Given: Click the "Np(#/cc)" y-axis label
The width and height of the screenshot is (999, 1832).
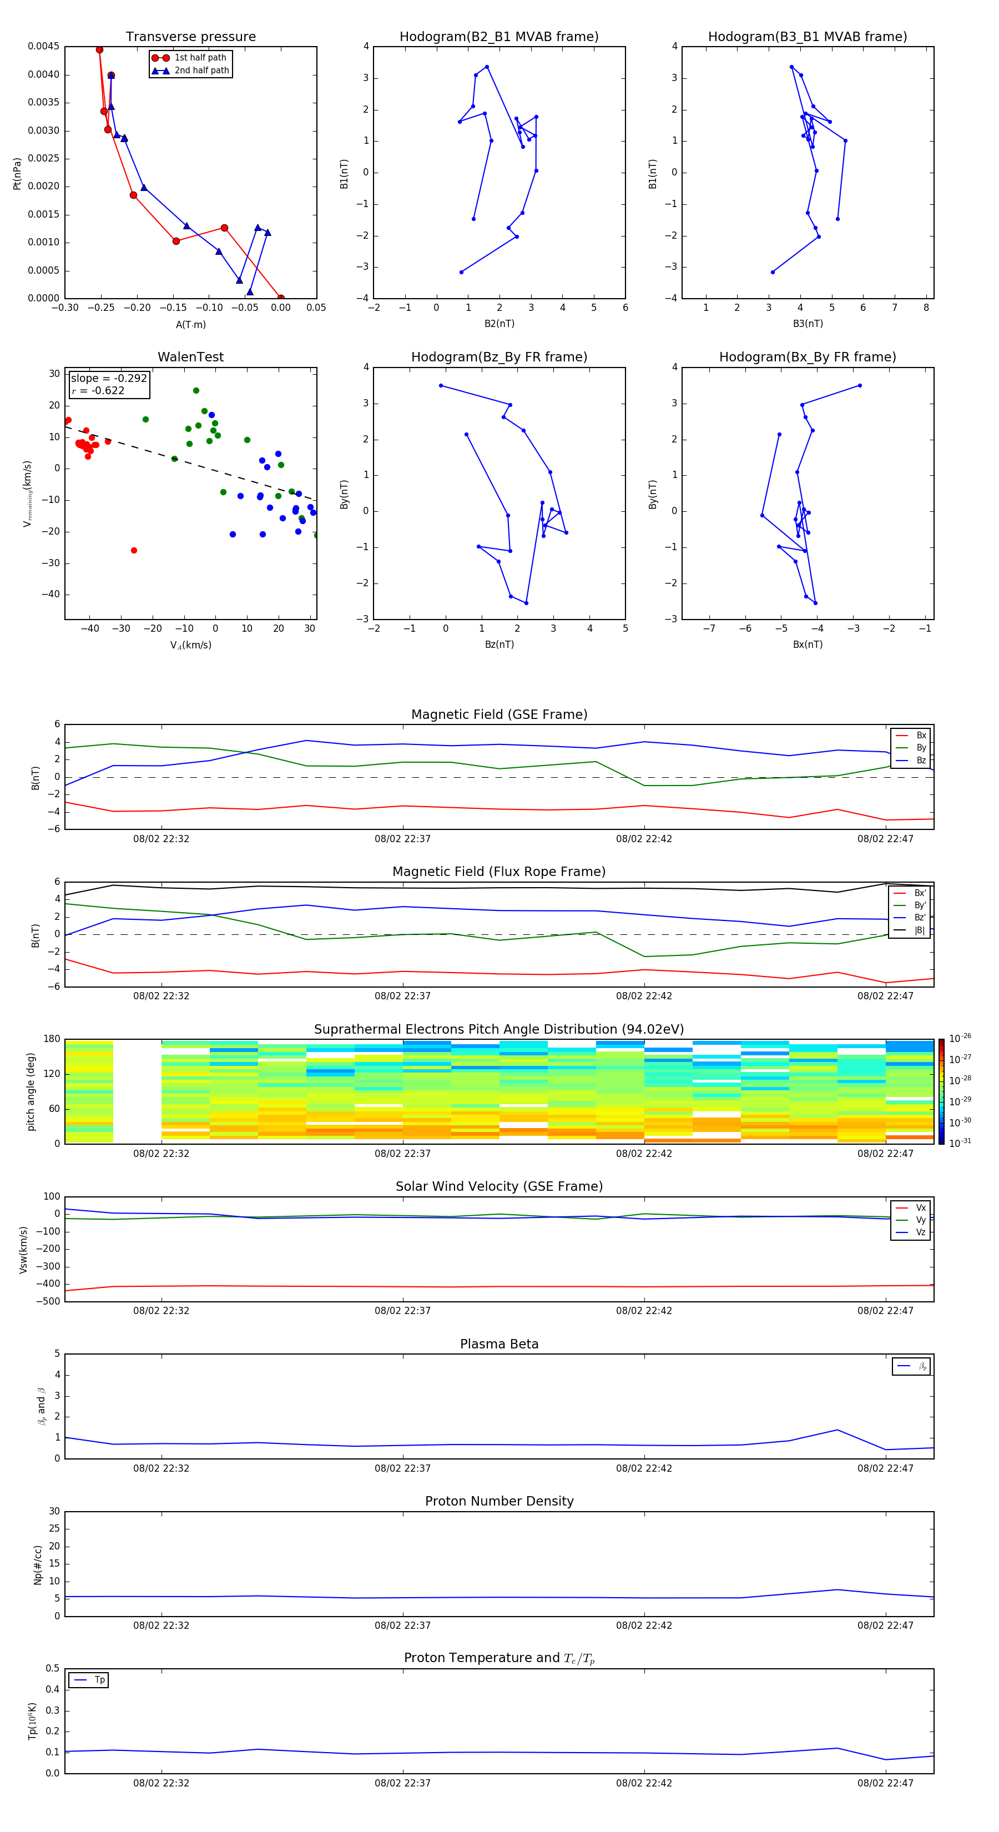Looking at the screenshot, I should pyautogui.click(x=38, y=1564).
